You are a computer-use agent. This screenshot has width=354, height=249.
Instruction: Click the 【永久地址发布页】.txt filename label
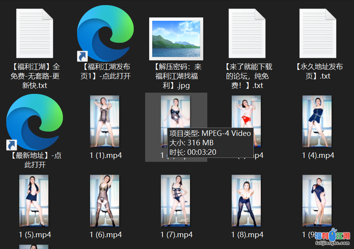click(x=318, y=71)
